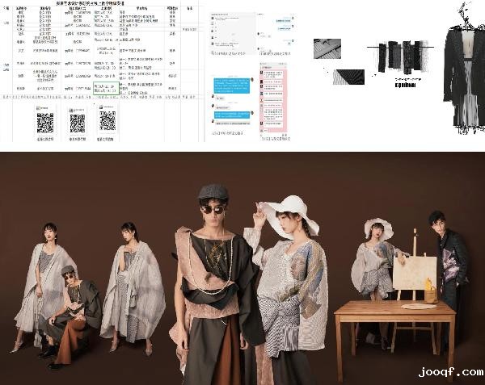Select the lower striped fabric texture thumbnail
This screenshot has height=385, width=485.
point(349,74)
